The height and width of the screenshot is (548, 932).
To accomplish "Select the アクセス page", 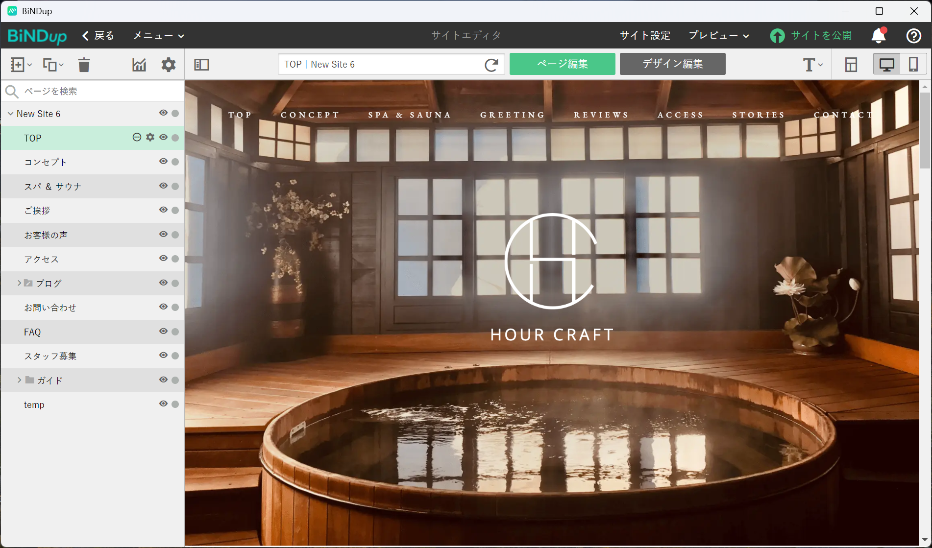I will 93,259.
